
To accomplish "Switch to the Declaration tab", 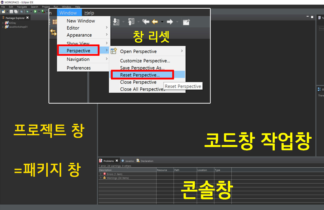I will (x=145, y=161).
